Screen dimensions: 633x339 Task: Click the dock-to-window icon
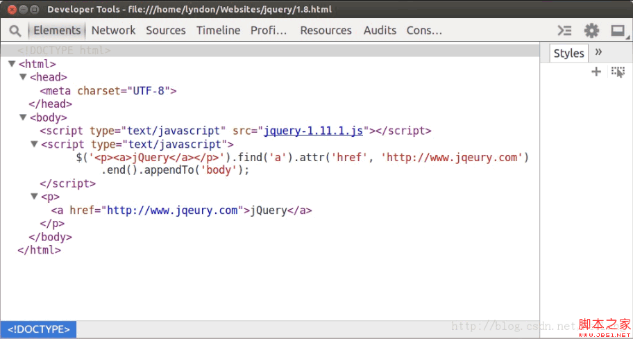(x=617, y=31)
